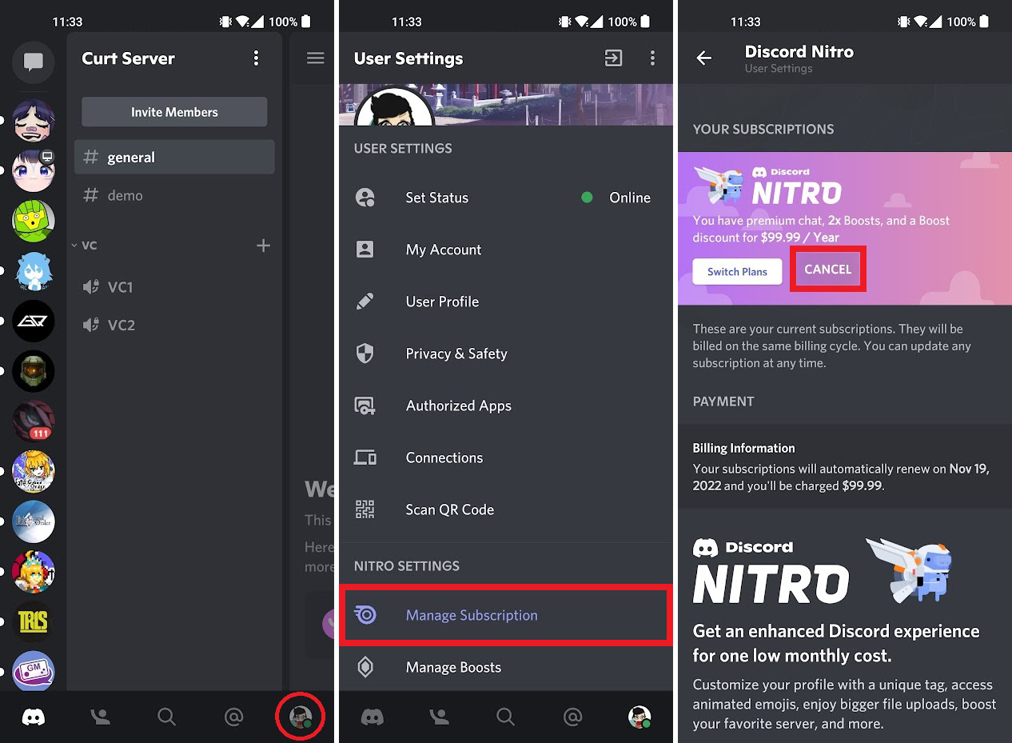This screenshot has height=743, width=1012.
Task: Open friends tab icon in Curt Server screen
Action: pyautogui.click(x=100, y=717)
